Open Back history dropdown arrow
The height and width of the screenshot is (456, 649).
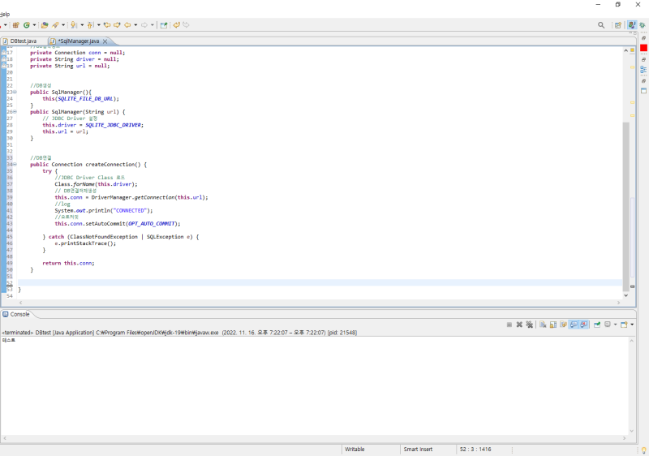pos(135,25)
